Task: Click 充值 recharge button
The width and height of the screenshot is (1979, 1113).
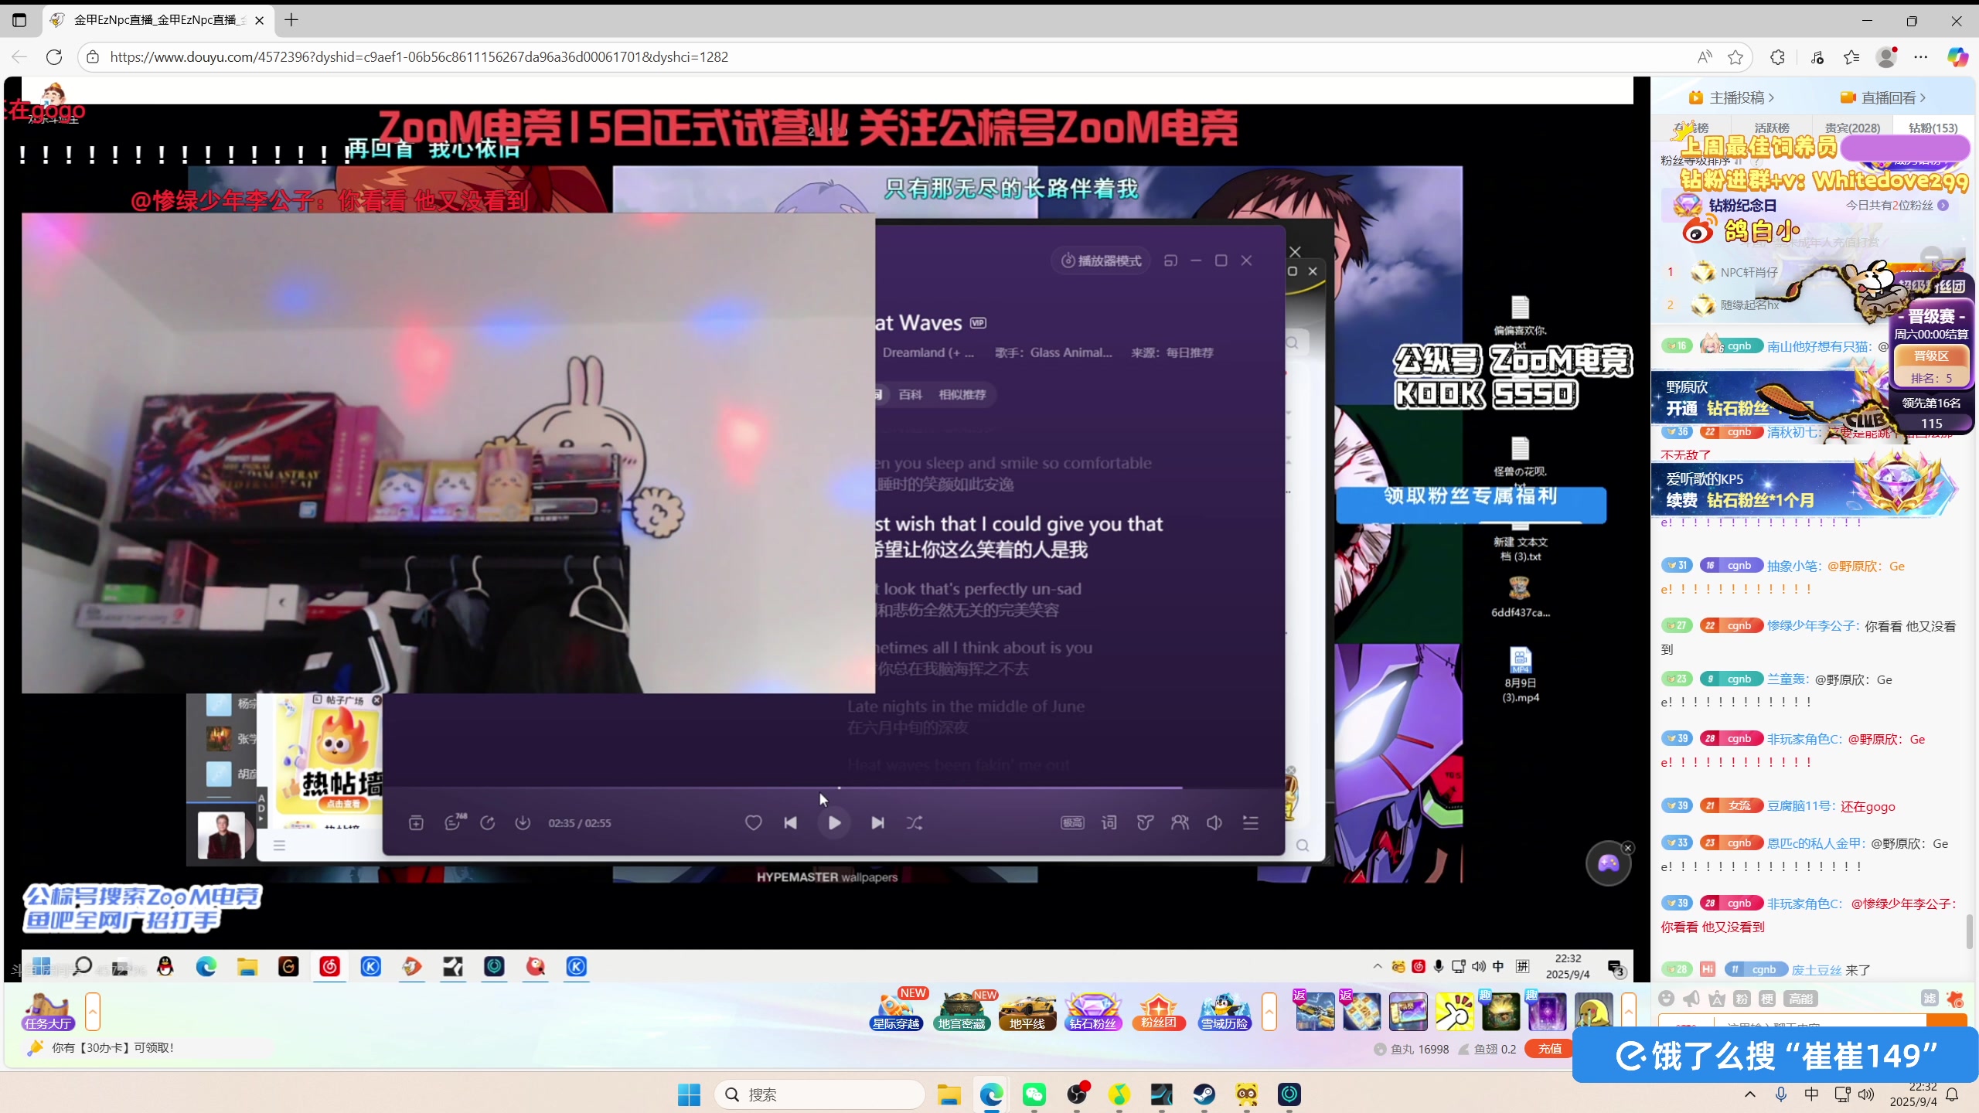Action: 1550,1049
